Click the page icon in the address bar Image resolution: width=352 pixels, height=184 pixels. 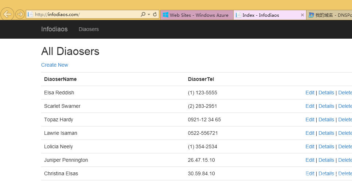[31, 15]
